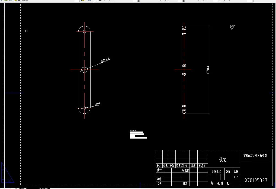Select the 比例 header cell
This screenshot has width=276, height=189.
click(x=236, y=172)
